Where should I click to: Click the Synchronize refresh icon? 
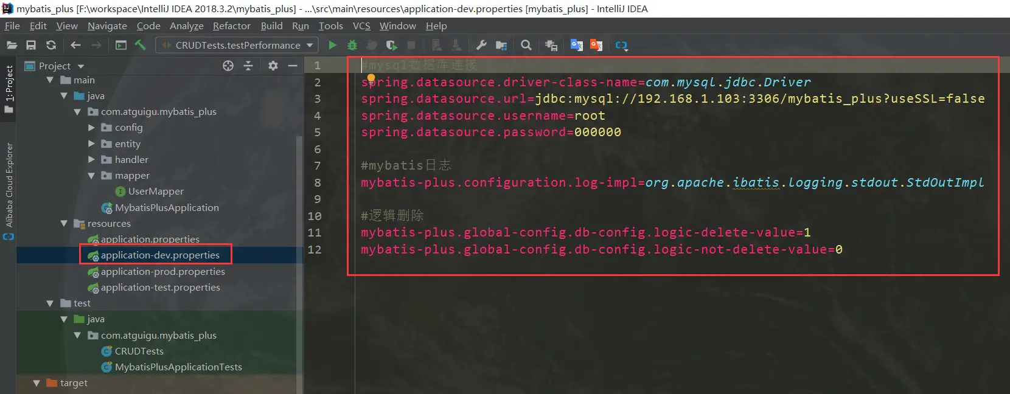click(x=51, y=45)
